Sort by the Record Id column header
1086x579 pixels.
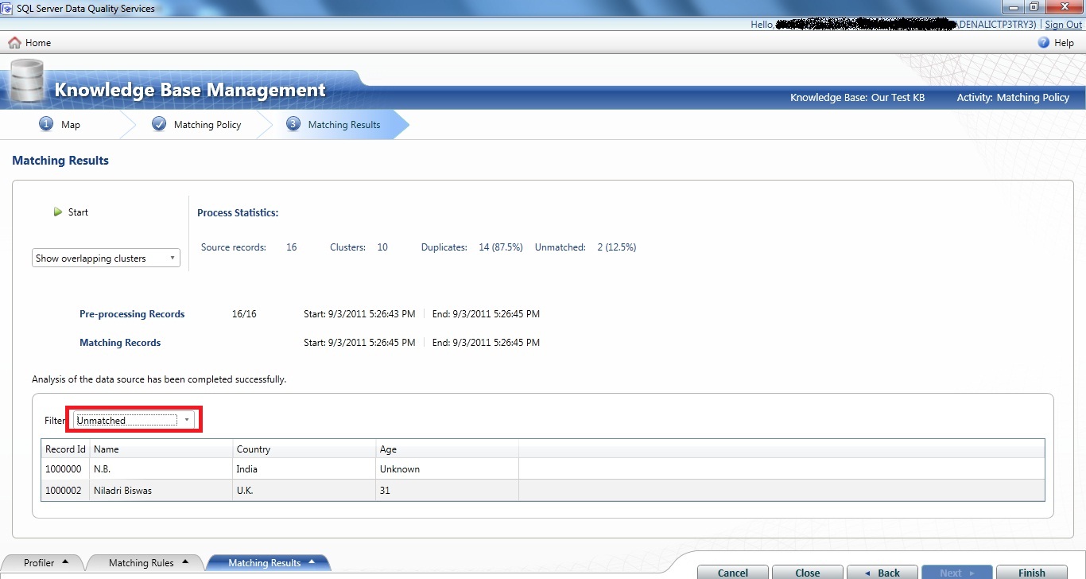(65, 449)
